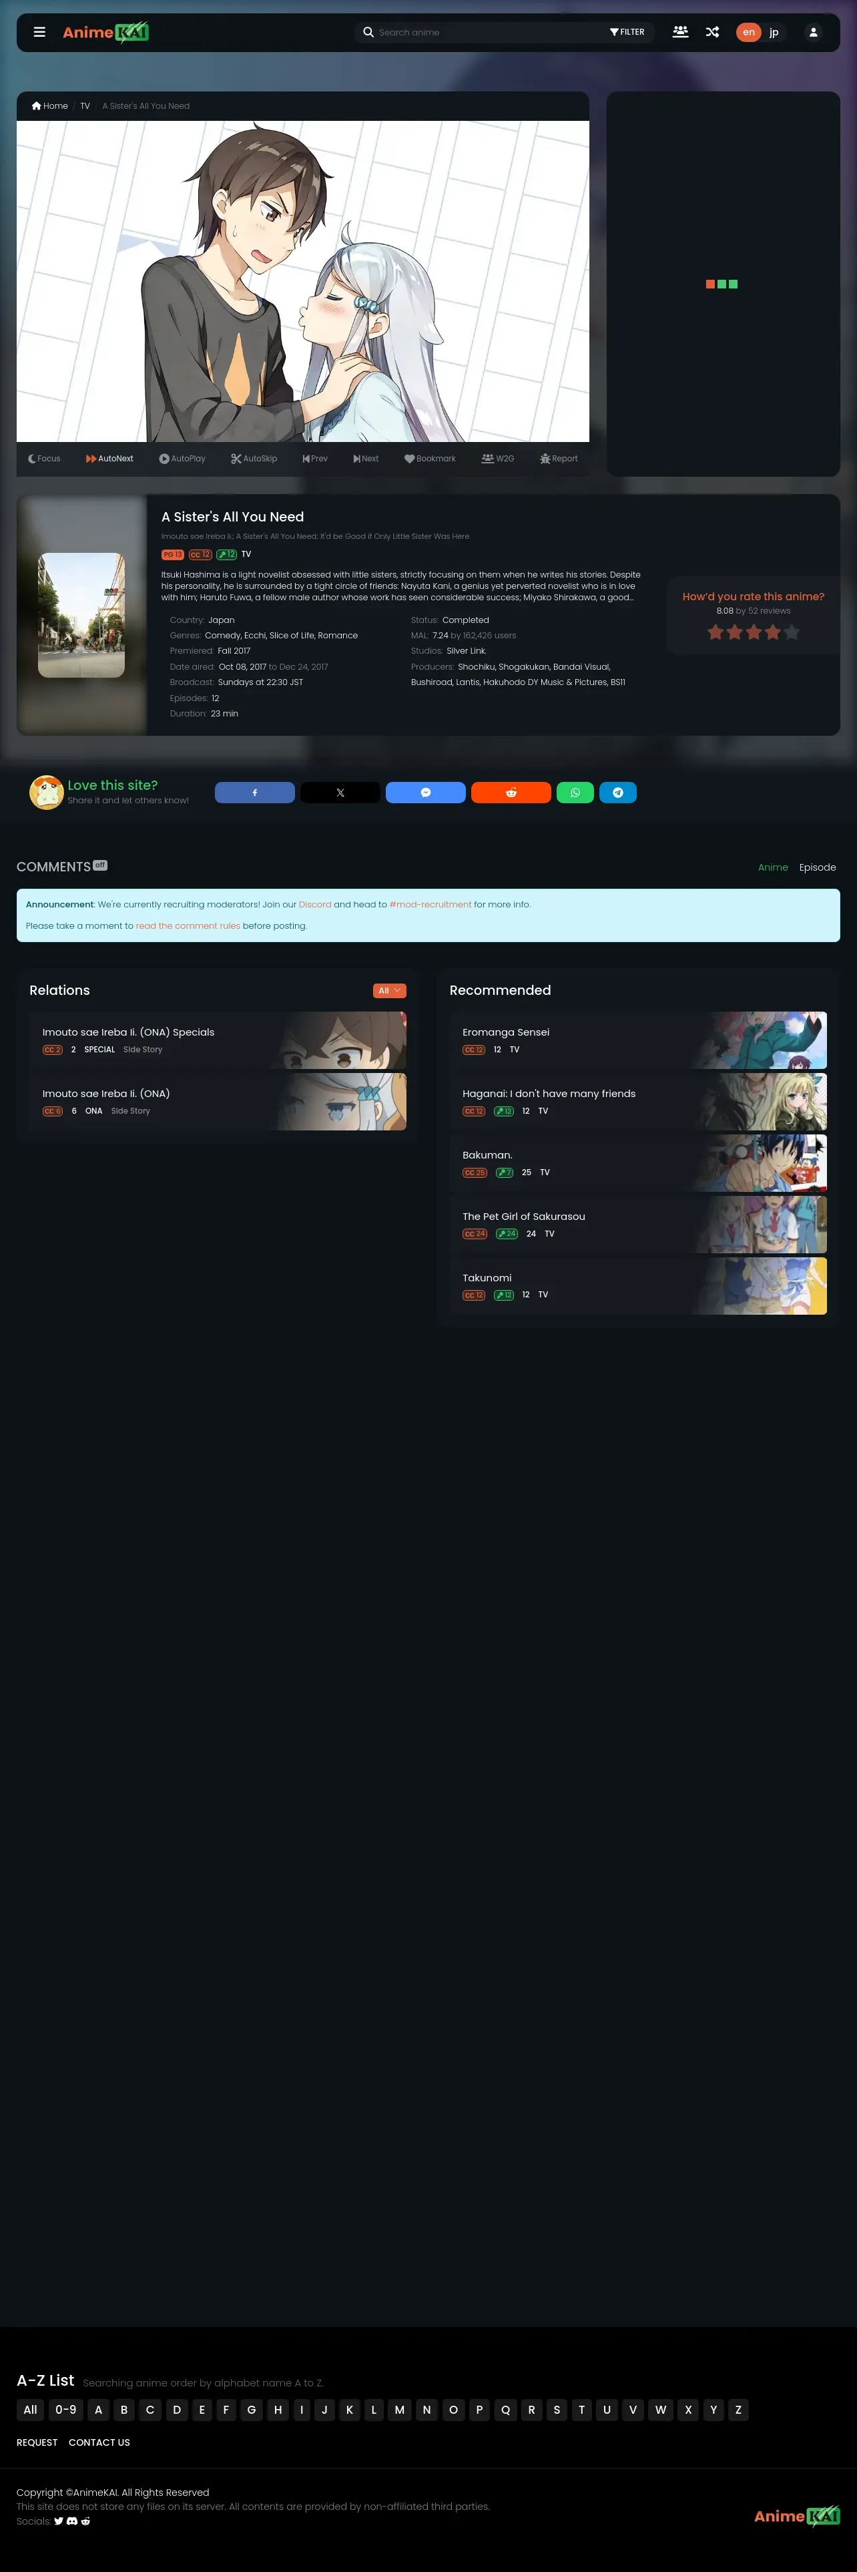Share on Facebook button

(254, 792)
